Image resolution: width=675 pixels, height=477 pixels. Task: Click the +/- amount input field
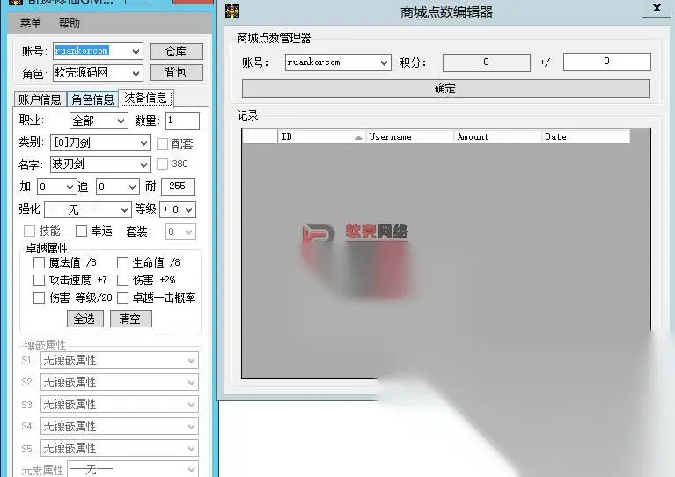click(x=607, y=62)
